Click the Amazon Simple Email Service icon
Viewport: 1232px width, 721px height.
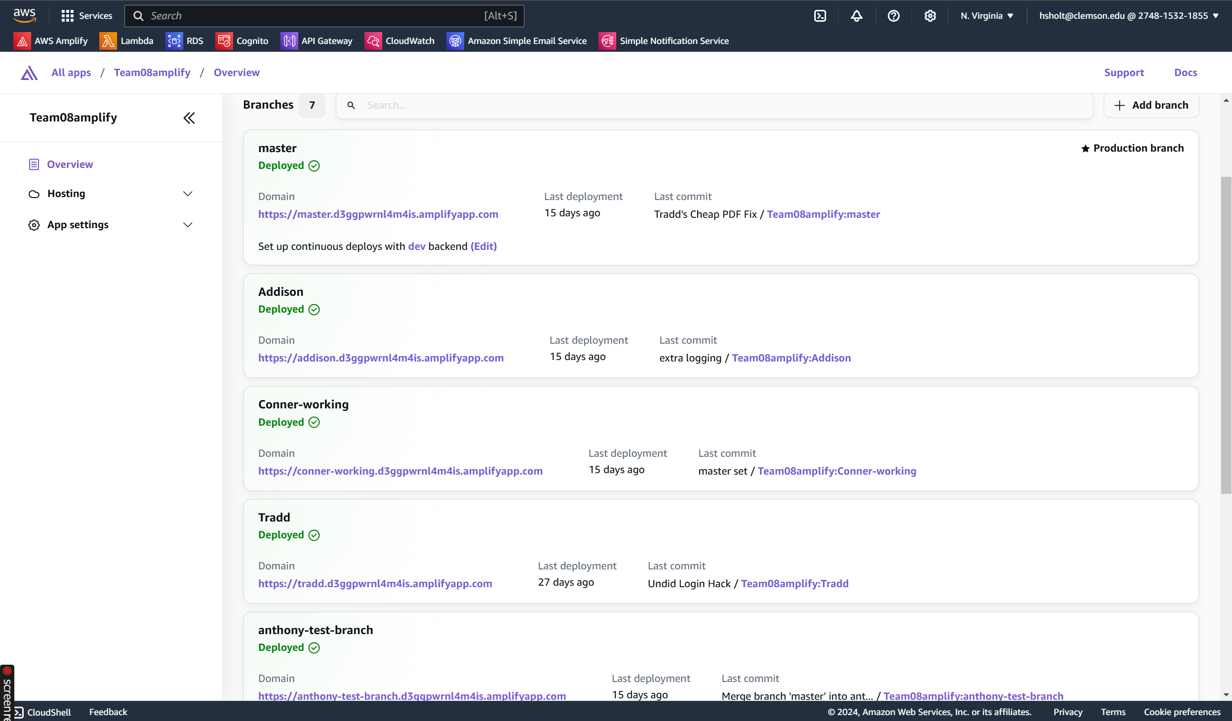(455, 41)
